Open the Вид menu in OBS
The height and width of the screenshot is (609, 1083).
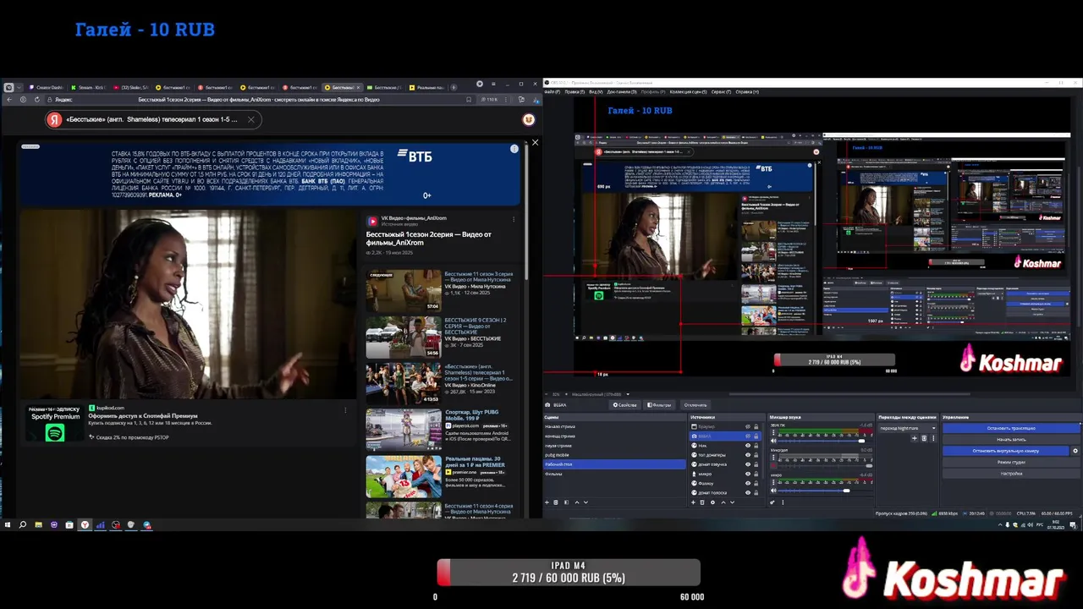click(596, 92)
